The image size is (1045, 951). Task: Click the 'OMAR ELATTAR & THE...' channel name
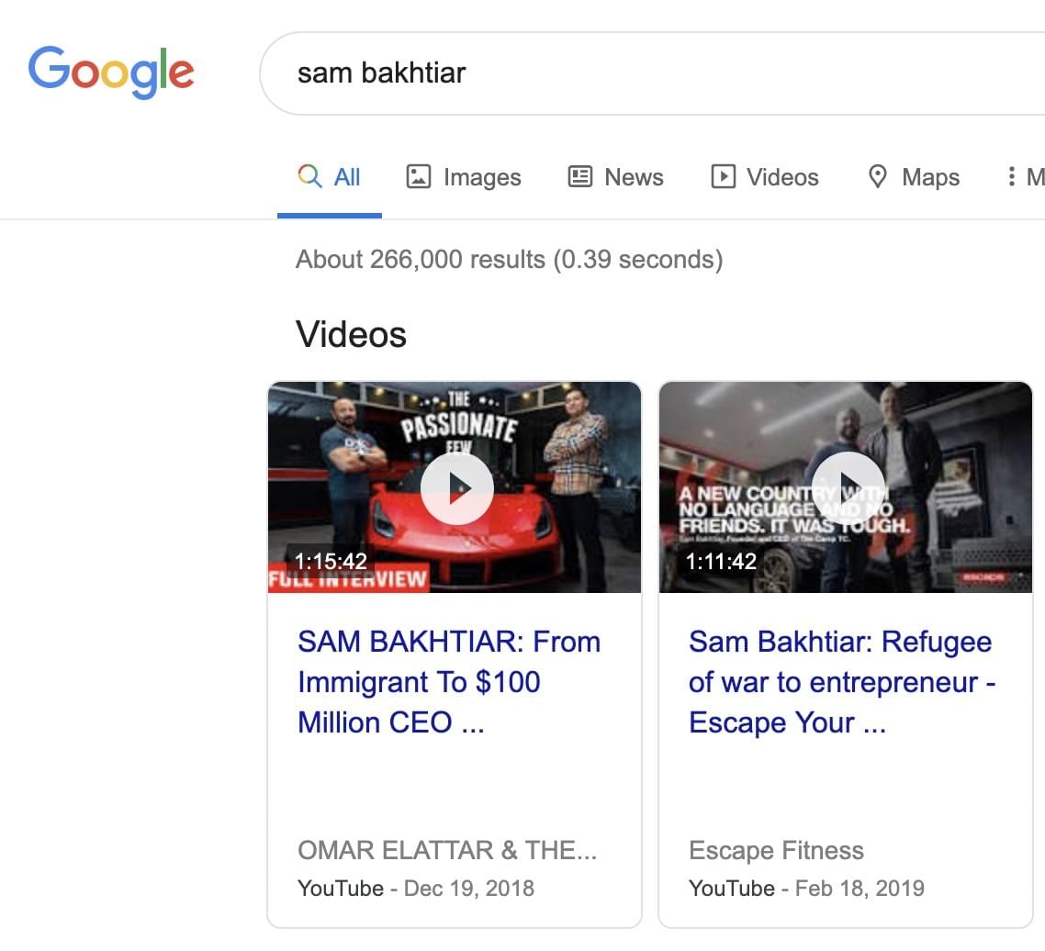click(x=447, y=850)
